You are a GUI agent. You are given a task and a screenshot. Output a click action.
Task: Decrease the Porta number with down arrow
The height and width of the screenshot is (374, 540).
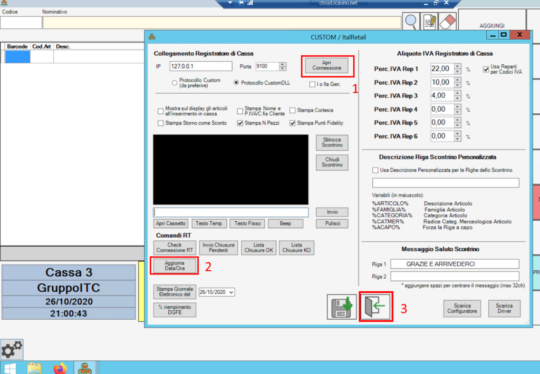tap(283, 68)
